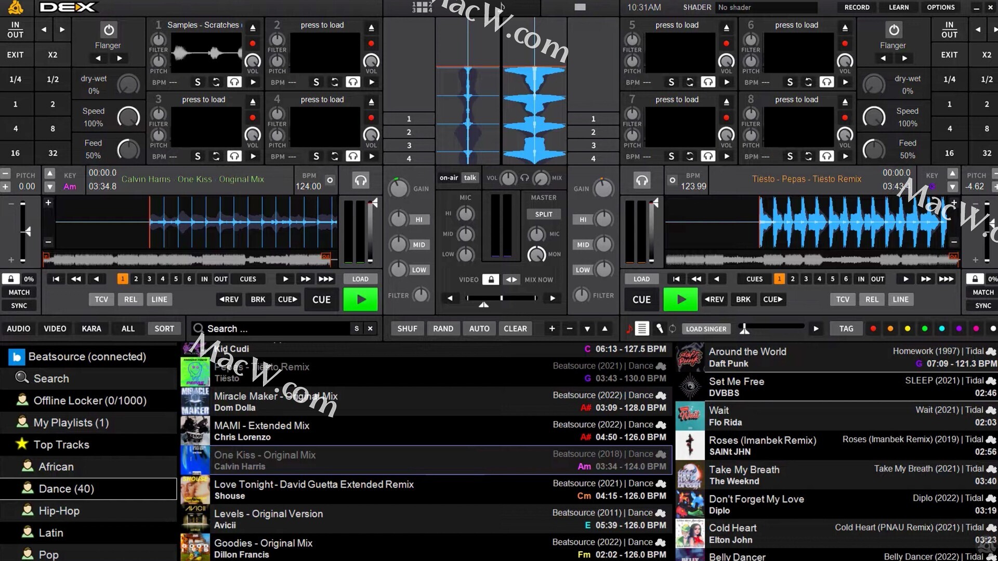Toggle the on-air microphone switch

point(448,178)
